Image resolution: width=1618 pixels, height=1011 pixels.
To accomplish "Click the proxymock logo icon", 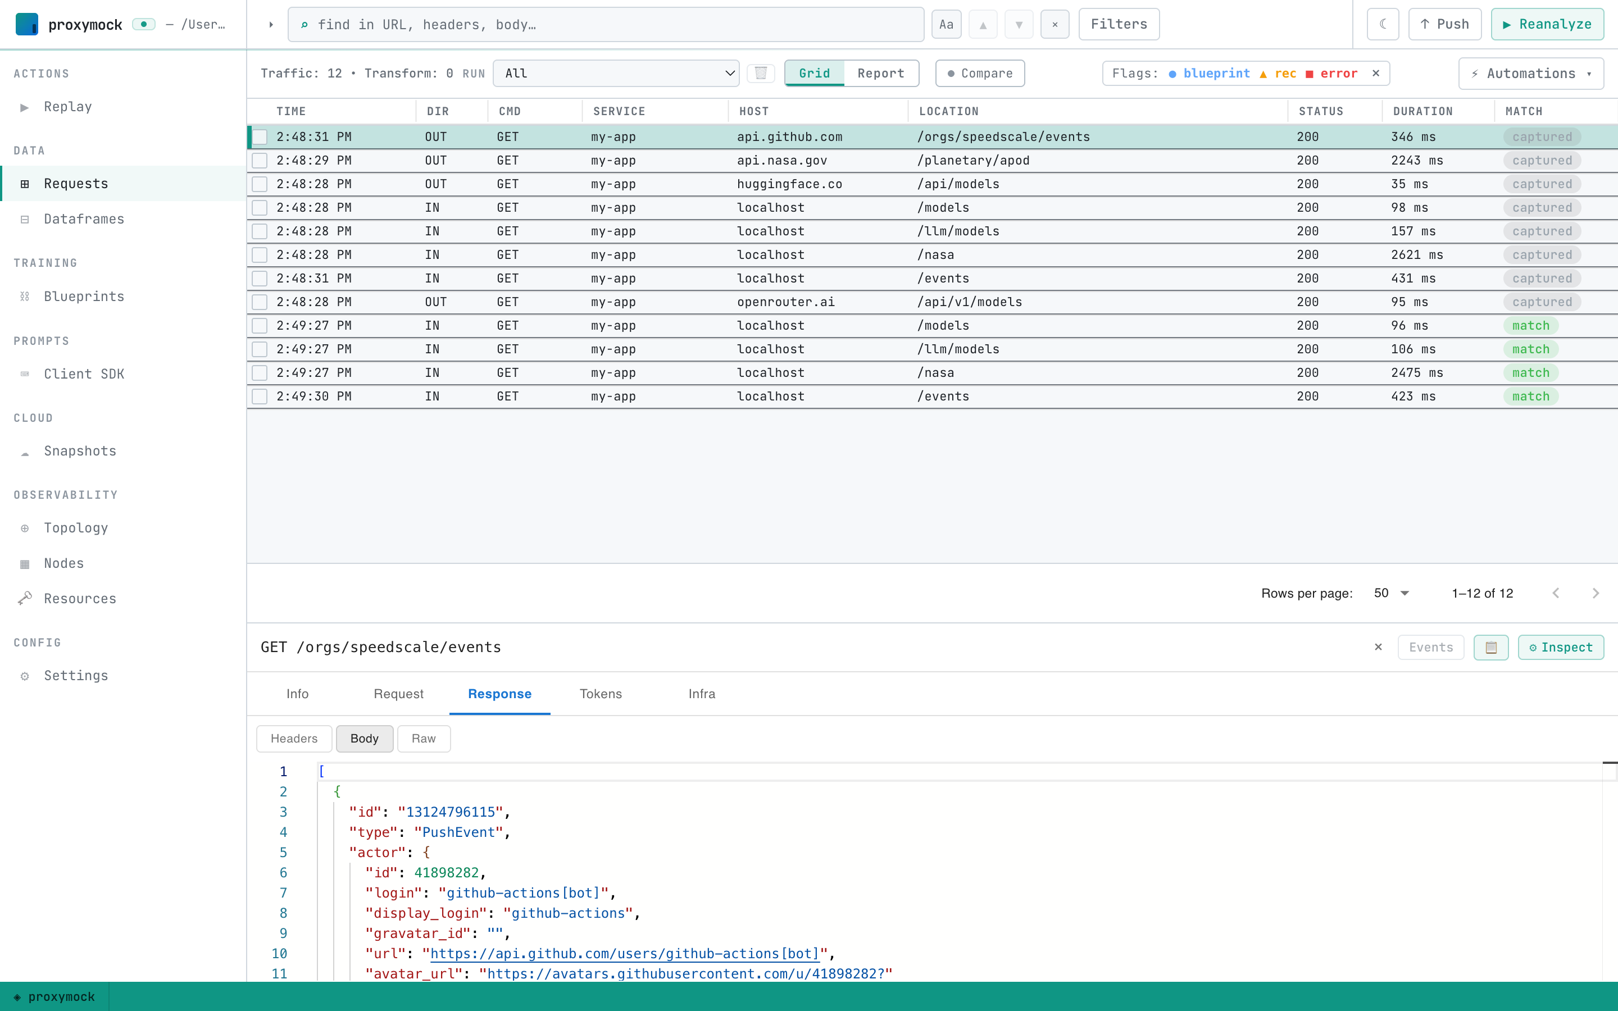I will (27, 24).
